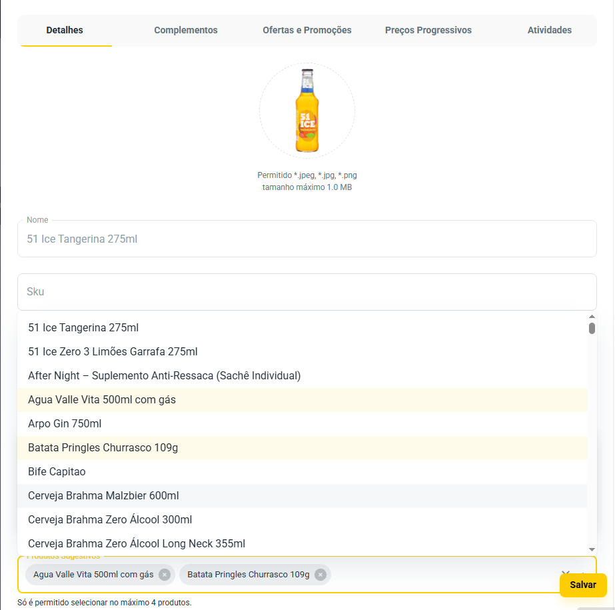Screen dimensions: 615x610
Task: Select Cerveja Brahma Zero Álcool Long Neck 355ml
Action: coord(302,543)
